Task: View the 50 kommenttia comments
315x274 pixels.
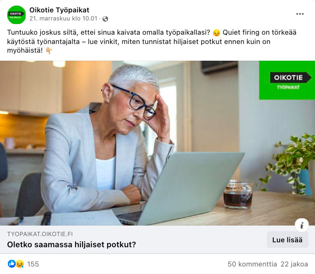Action: [x=252, y=264]
